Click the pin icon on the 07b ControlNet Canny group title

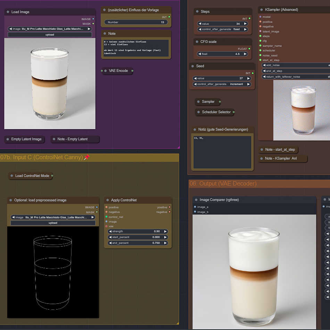[x=87, y=157]
